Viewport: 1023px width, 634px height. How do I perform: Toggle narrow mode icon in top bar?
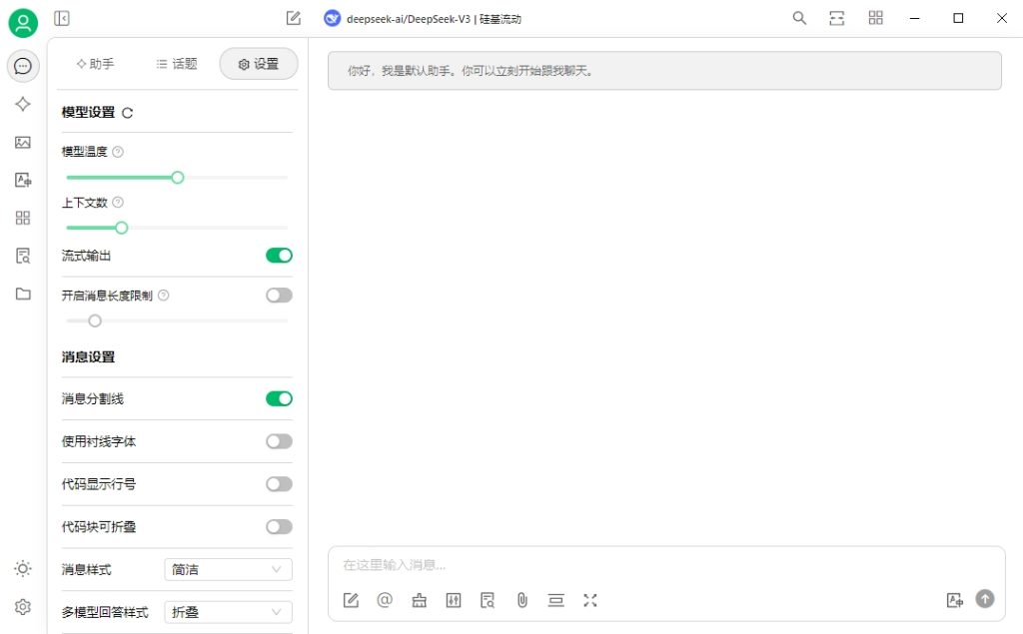pos(837,18)
